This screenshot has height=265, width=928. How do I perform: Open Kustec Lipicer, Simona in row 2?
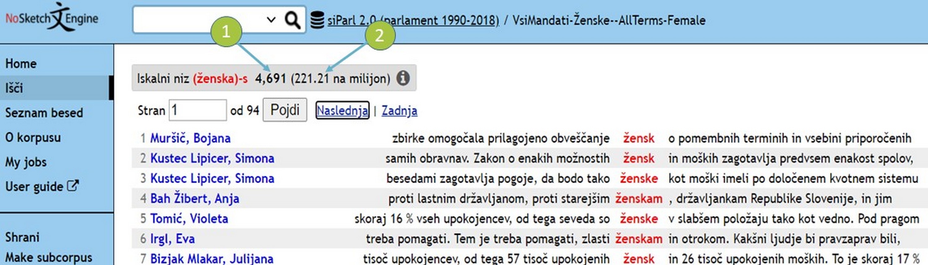click(212, 158)
